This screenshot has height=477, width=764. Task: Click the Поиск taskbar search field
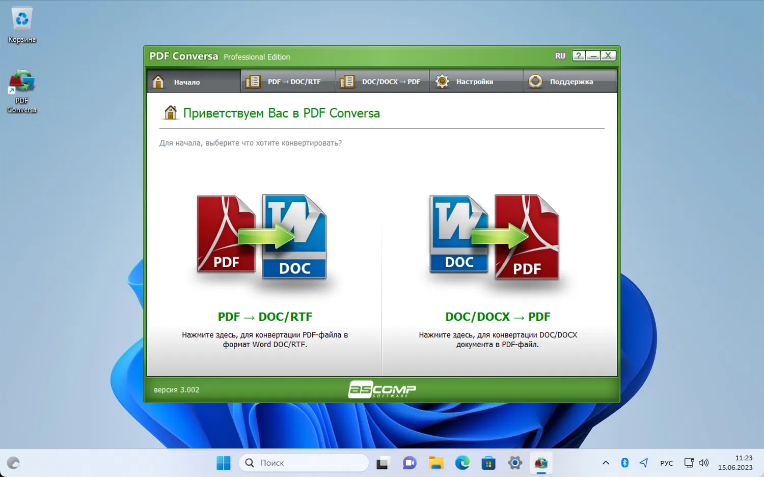coord(304,463)
